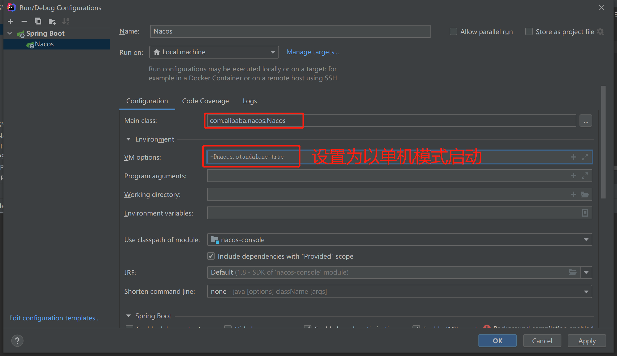Browse for JRE folder icon
617x356 pixels.
(573, 272)
